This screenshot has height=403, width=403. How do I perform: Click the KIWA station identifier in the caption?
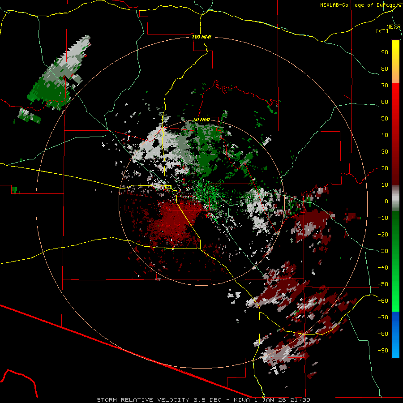241,400
